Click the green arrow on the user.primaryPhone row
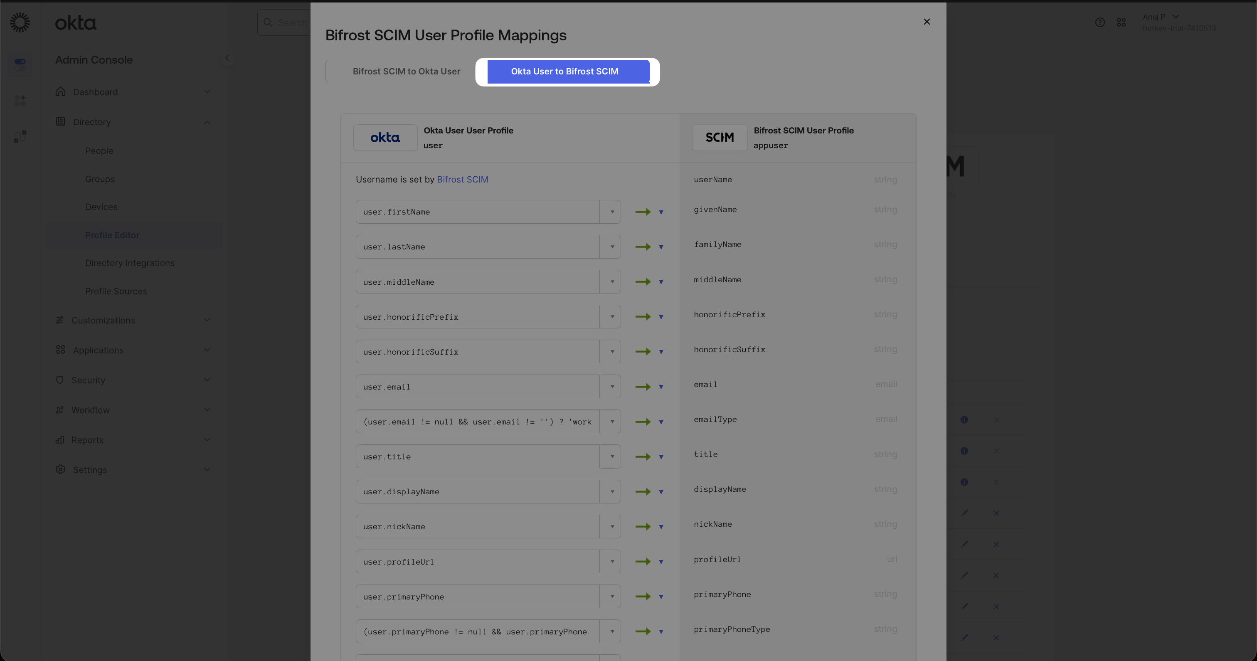Viewport: 1257px width, 661px height. (643, 597)
